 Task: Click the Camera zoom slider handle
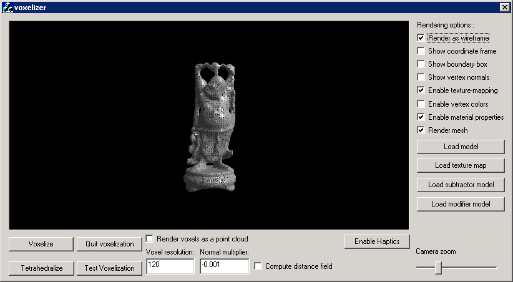click(x=439, y=267)
